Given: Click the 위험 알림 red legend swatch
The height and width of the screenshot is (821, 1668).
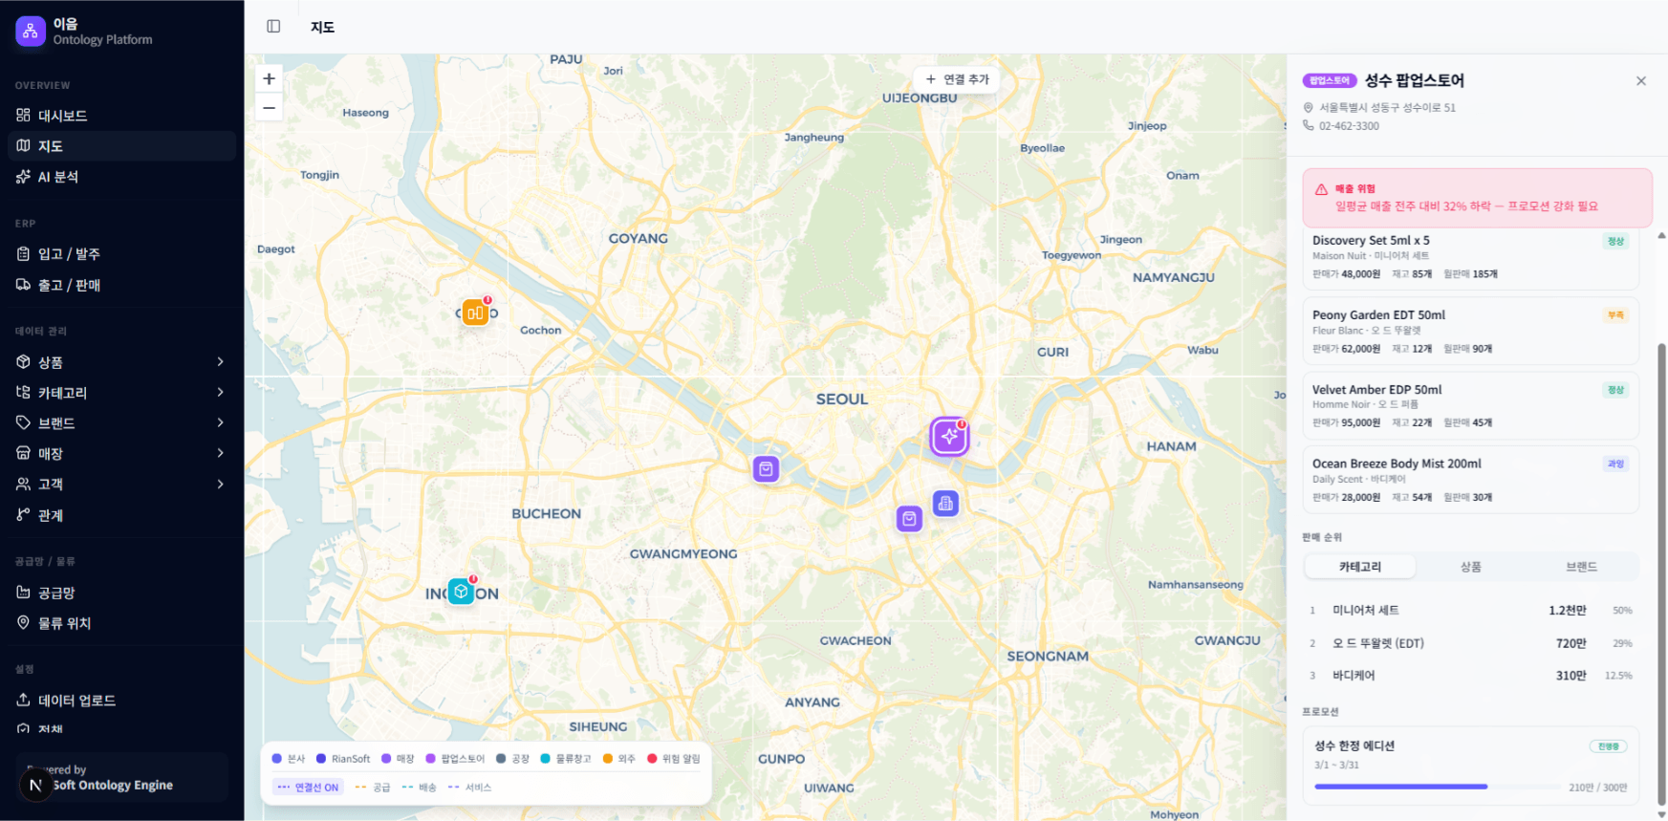Looking at the screenshot, I should point(652,759).
